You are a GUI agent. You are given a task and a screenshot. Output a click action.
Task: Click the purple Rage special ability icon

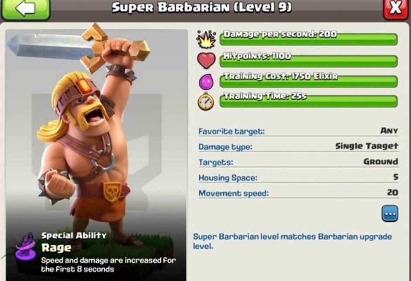(x=25, y=247)
